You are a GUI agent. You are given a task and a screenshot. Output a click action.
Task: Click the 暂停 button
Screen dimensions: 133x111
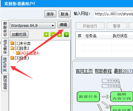117,26
